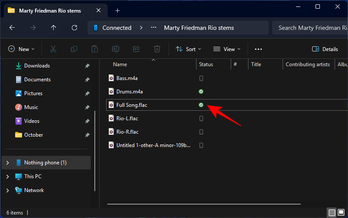Go up one folder with Up arrow
This screenshot has width=348, height=218.
point(54,28)
